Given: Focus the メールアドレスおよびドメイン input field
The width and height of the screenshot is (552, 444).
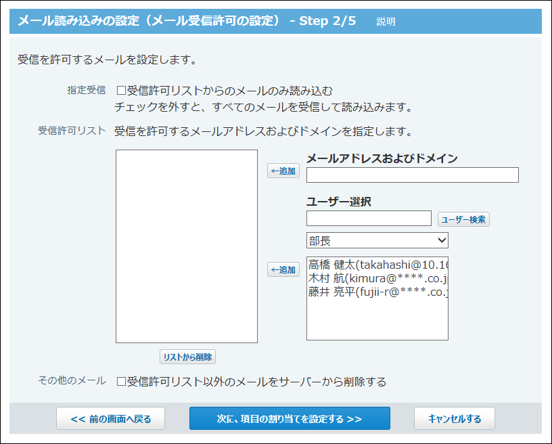Looking at the screenshot, I should tap(412, 175).
